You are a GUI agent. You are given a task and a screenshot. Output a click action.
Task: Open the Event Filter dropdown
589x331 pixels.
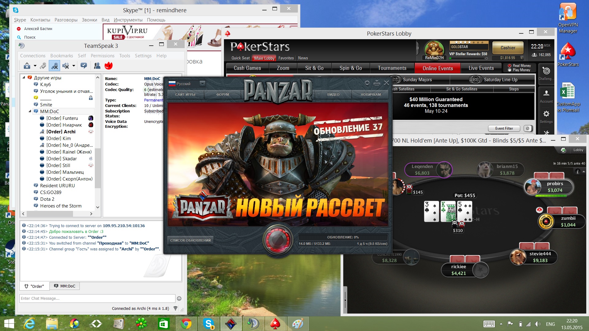[x=504, y=128]
